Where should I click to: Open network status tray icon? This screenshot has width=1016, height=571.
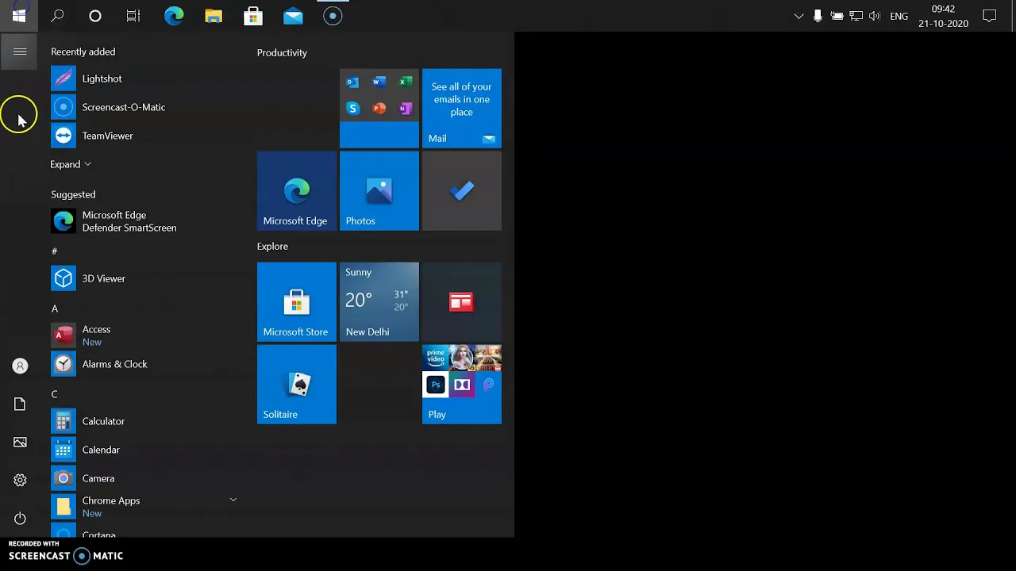click(x=856, y=16)
